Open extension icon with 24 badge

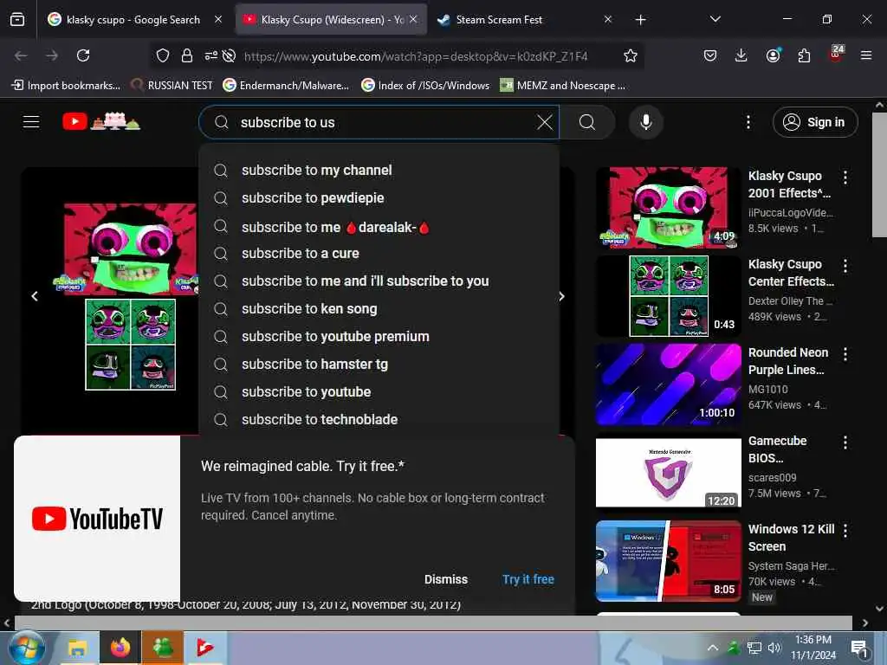836,54
